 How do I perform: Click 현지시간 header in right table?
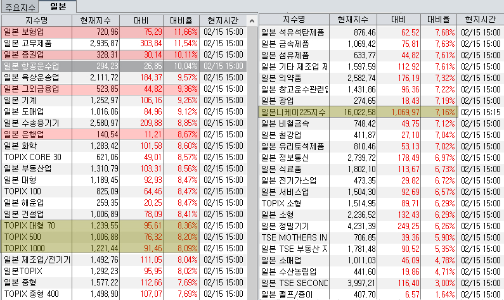[x=480, y=19]
